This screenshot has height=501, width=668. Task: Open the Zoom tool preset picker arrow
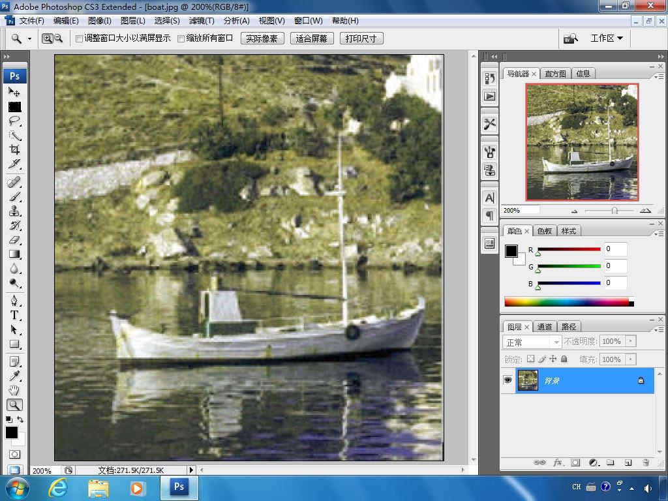(29, 38)
